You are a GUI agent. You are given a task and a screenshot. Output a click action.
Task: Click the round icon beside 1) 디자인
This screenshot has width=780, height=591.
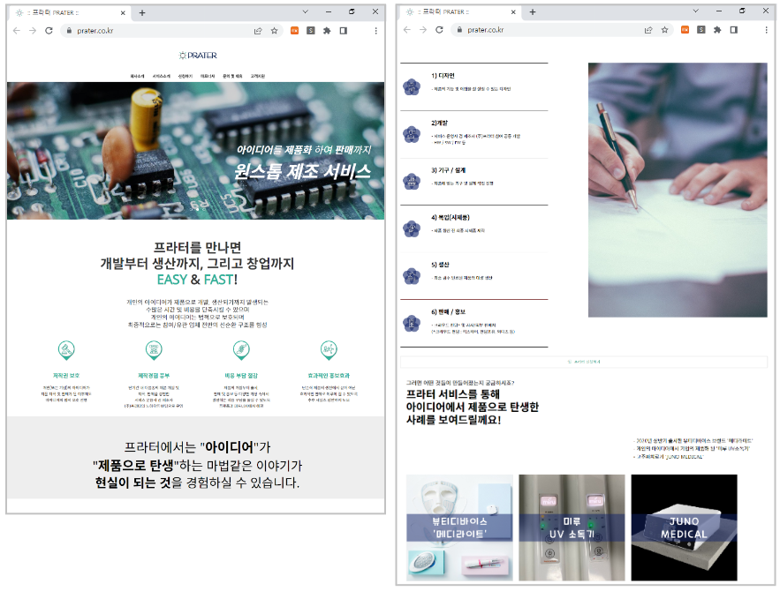coord(411,86)
